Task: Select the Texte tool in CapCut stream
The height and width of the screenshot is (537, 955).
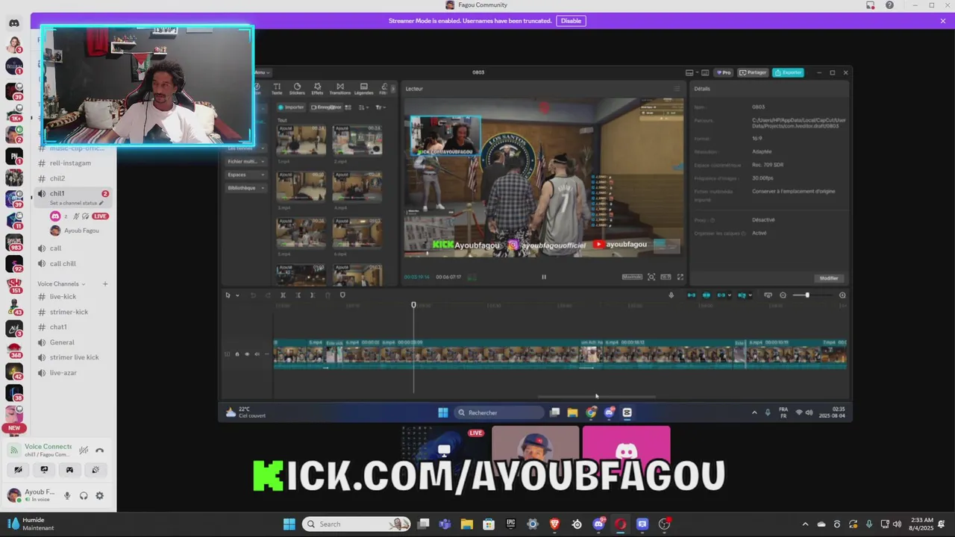Action: (277, 89)
